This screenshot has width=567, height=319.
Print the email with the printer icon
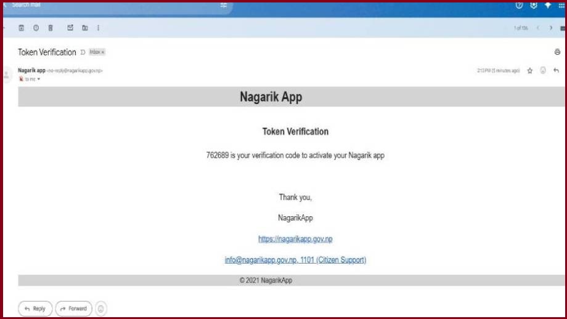557,52
